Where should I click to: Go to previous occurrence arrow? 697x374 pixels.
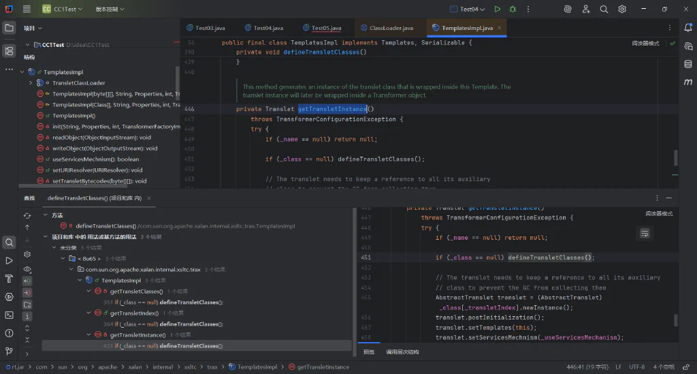click(x=27, y=228)
